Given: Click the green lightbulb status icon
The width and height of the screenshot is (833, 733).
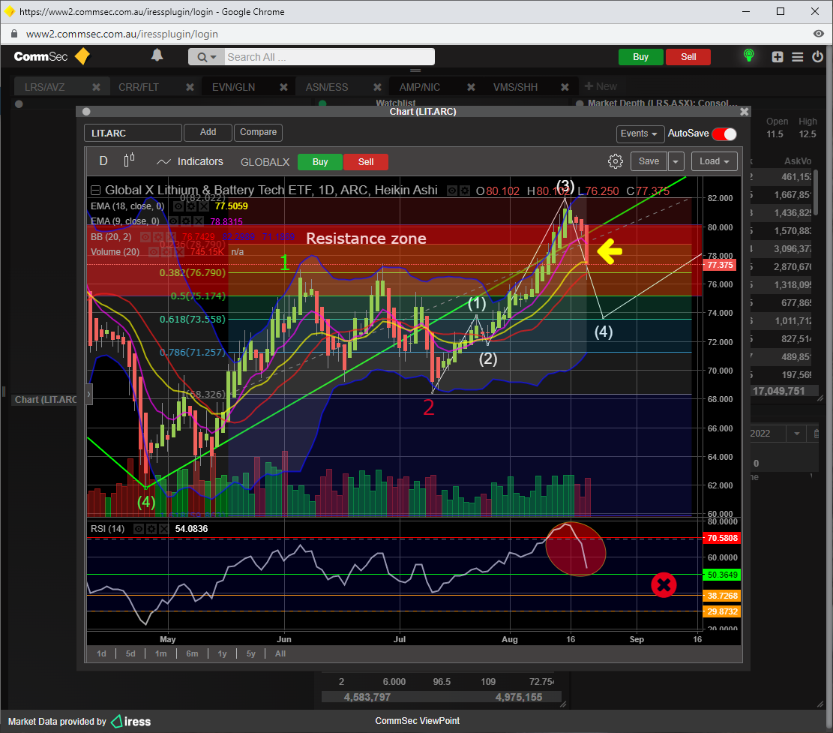Looking at the screenshot, I should [748, 56].
